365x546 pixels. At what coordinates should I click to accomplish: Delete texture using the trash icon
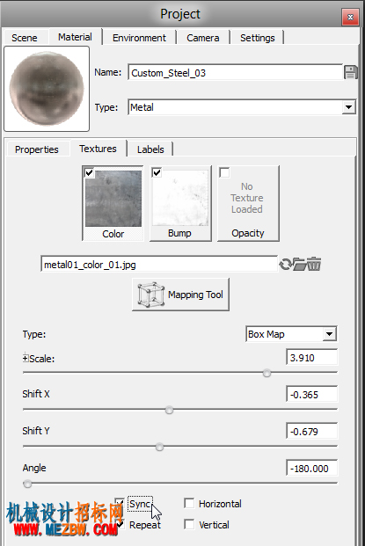click(314, 264)
